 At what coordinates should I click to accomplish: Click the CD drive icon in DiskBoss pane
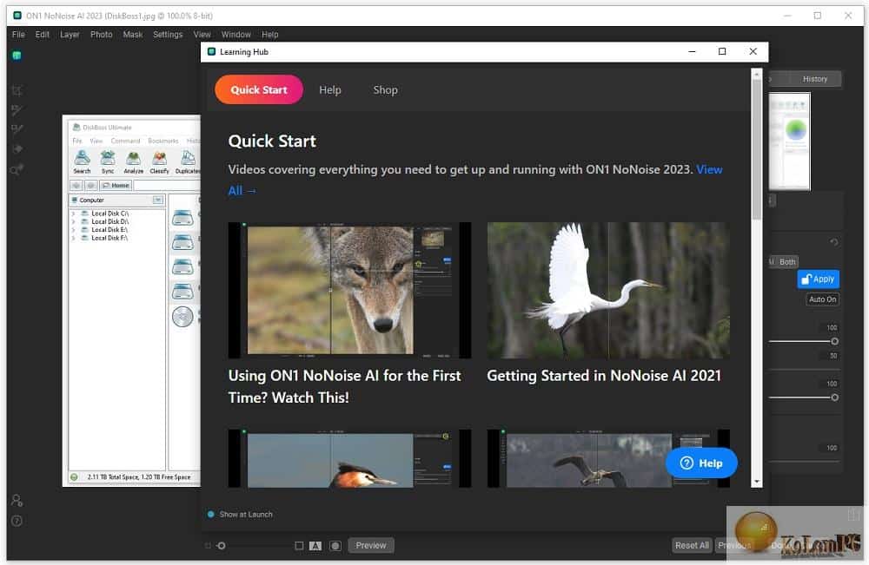tap(182, 317)
